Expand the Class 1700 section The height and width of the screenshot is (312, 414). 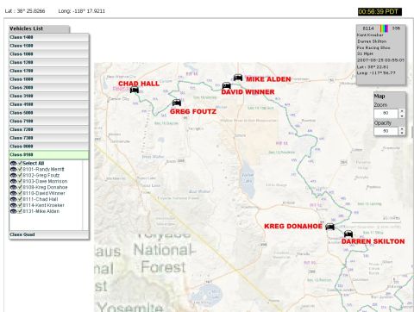pyautogui.click(x=49, y=71)
